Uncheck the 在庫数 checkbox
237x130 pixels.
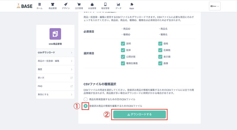point(160,50)
